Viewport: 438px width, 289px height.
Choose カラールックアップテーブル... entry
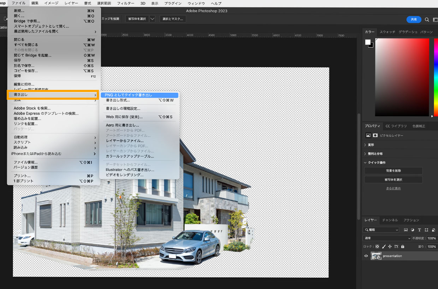tap(140, 156)
